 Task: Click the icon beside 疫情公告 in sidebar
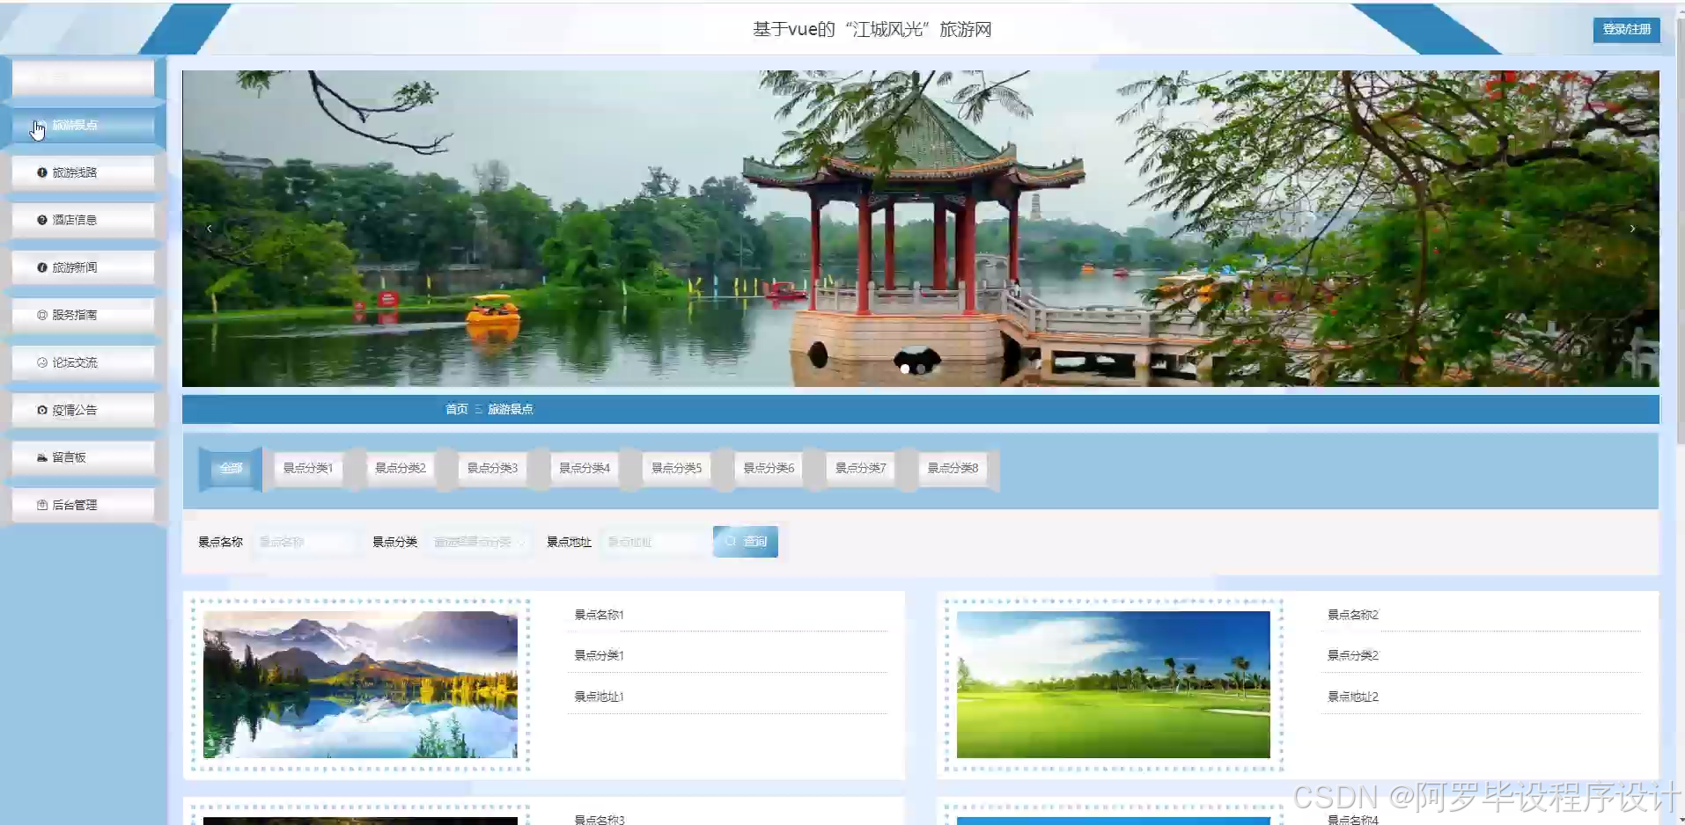(x=41, y=410)
